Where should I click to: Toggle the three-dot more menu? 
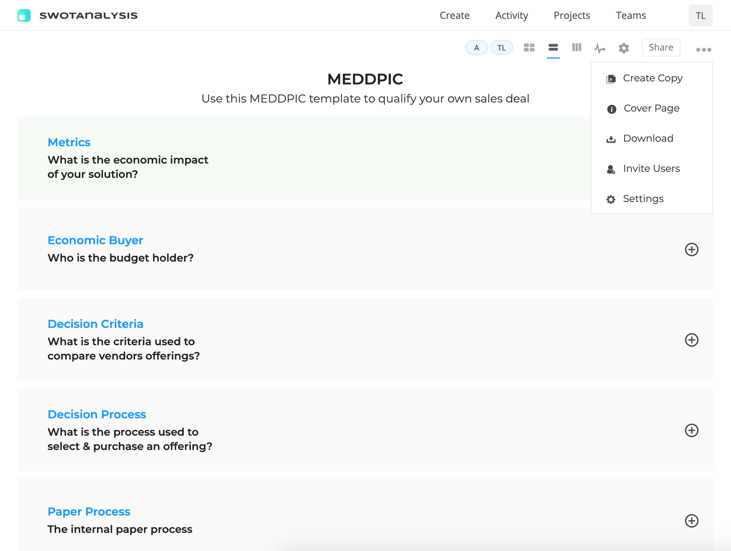pyautogui.click(x=703, y=49)
